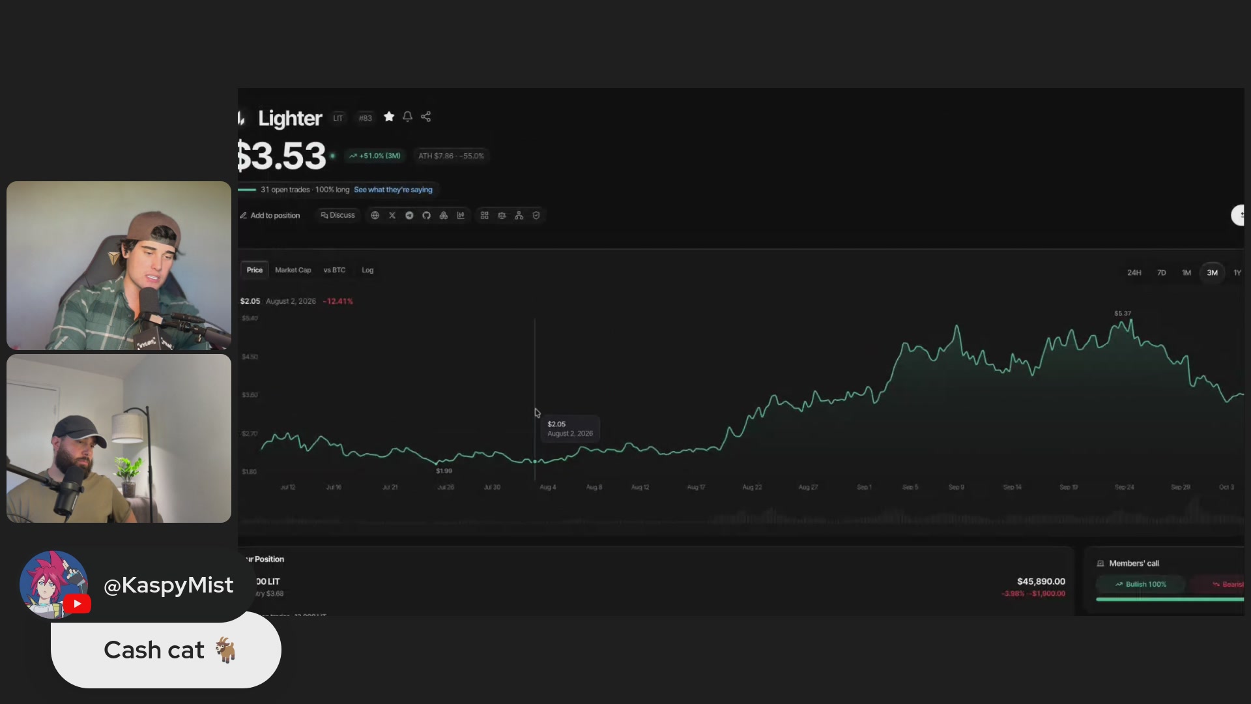This screenshot has width=1251, height=704.
Task: Click the shield security icon
Action: click(536, 215)
